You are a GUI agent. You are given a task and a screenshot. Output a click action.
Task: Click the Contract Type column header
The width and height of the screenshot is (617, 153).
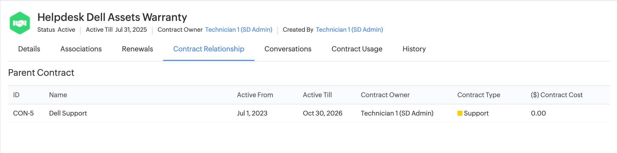479,95
